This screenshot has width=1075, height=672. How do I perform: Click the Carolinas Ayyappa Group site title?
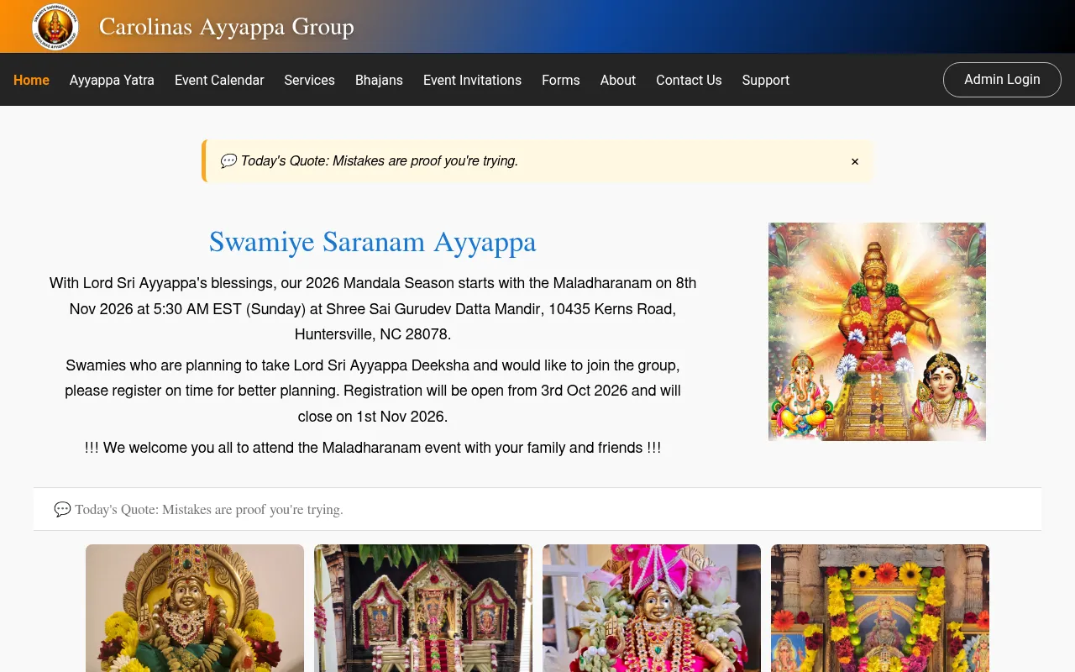[227, 27]
